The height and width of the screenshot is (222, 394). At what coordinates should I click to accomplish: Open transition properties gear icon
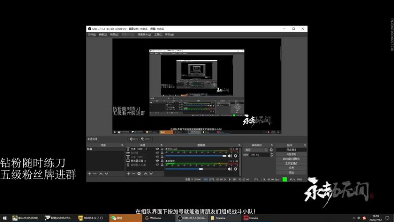271,150
